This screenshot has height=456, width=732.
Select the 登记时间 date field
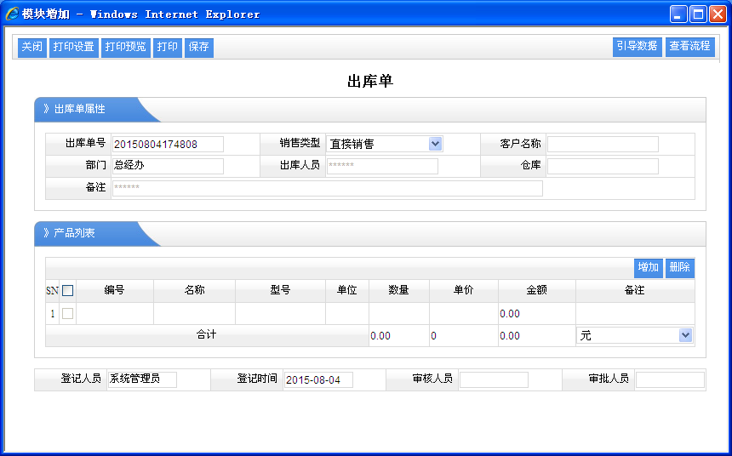(317, 379)
